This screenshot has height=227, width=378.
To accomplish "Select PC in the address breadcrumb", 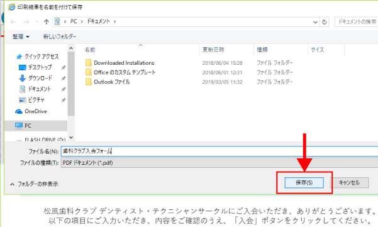I will 74,21.
